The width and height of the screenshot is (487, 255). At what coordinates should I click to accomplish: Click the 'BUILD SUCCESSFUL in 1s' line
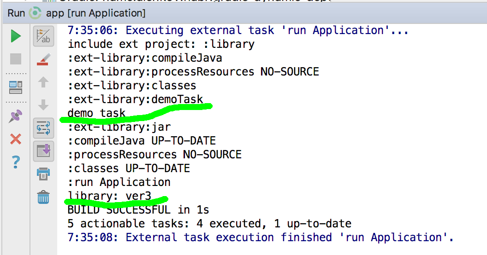[x=138, y=210]
